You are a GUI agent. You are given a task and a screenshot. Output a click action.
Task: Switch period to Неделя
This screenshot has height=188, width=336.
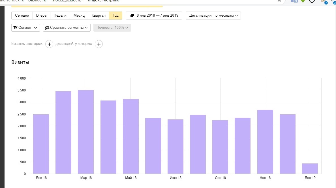point(60,16)
